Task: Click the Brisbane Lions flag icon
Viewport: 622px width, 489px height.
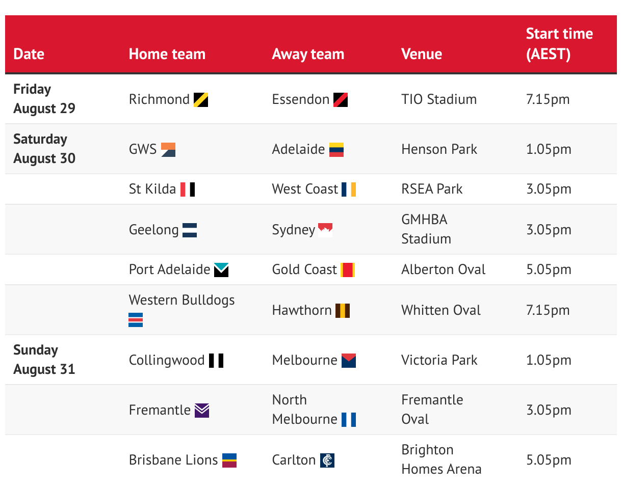Action: pyautogui.click(x=229, y=460)
